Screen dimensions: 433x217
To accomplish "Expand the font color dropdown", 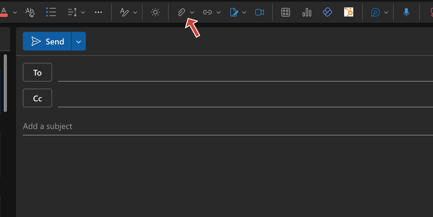I will (15, 12).
